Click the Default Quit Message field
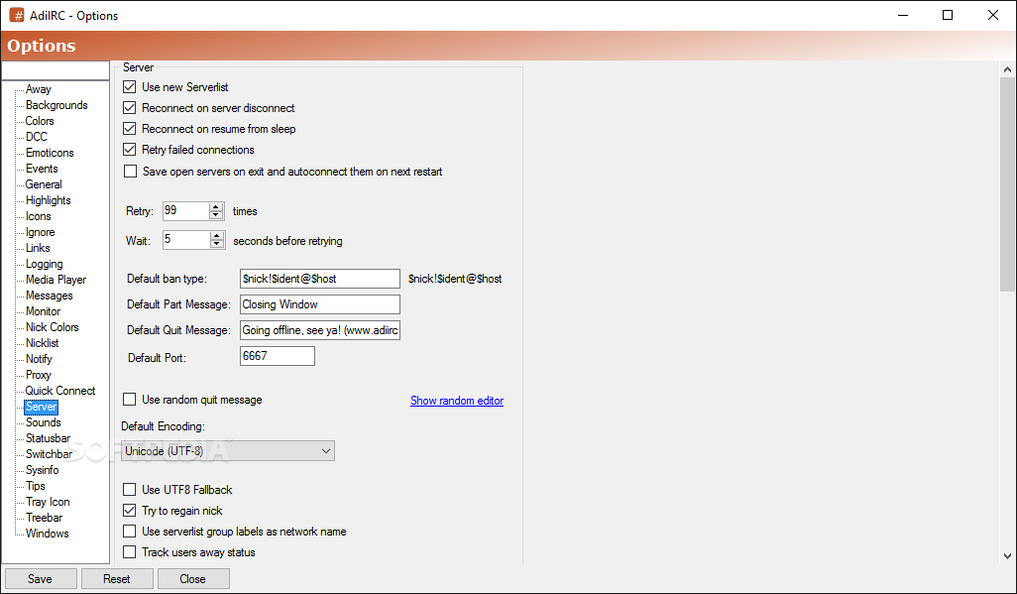 pyautogui.click(x=320, y=330)
